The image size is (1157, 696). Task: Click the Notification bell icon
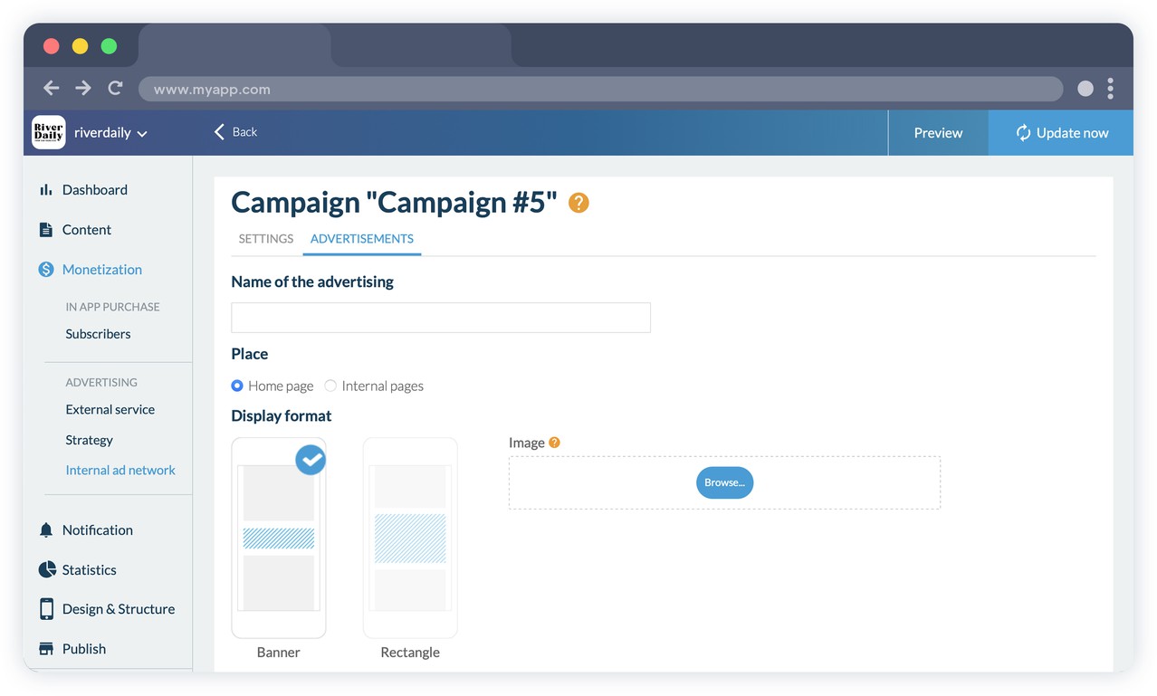pos(46,530)
